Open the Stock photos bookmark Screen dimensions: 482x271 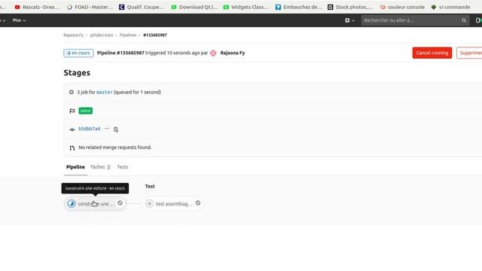tap(350, 7)
